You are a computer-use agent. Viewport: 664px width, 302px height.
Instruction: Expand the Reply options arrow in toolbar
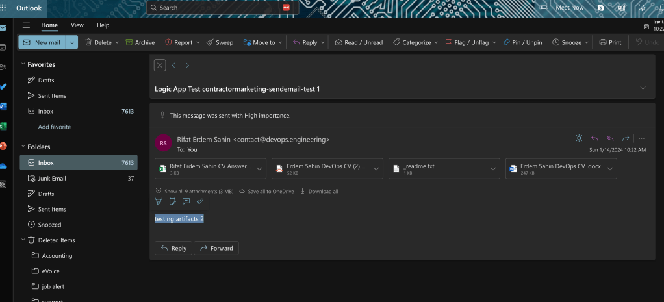point(323,42)
